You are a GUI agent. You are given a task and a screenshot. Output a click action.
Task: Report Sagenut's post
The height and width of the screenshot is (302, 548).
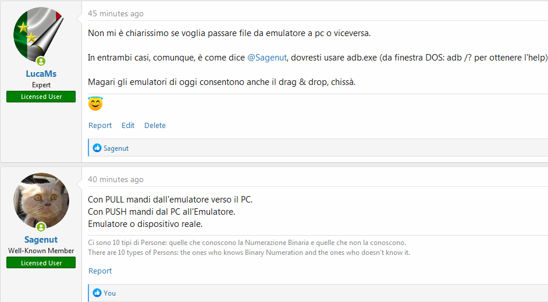[100, 271]
